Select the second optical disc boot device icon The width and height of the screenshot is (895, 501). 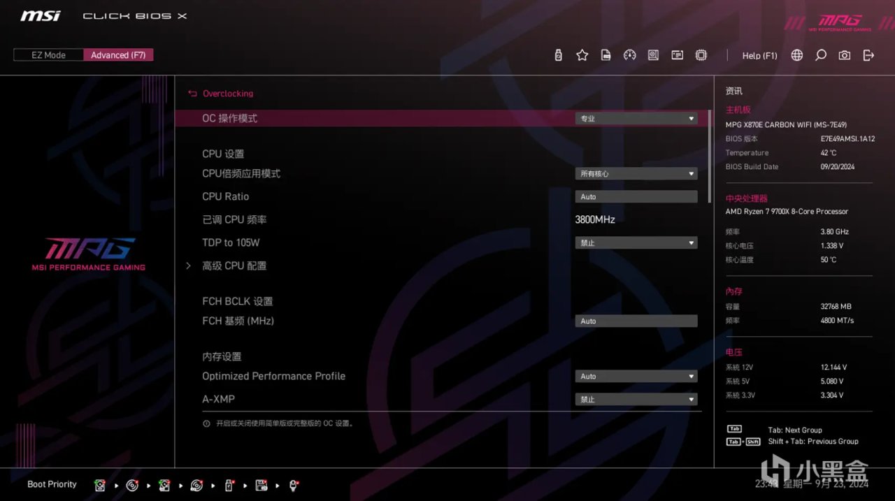(x=196, y=485)
